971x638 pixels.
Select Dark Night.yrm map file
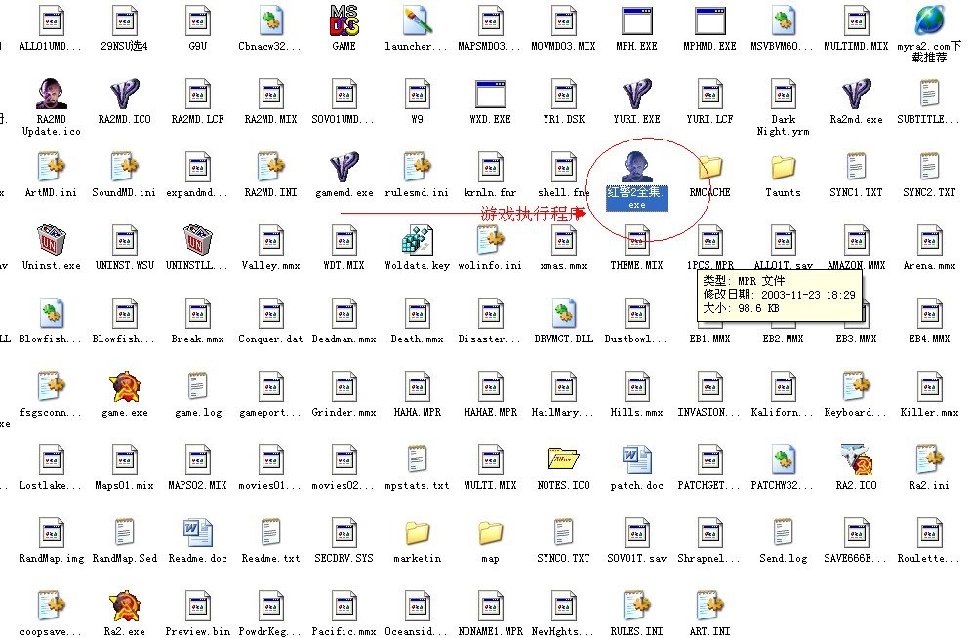(783, 94)
